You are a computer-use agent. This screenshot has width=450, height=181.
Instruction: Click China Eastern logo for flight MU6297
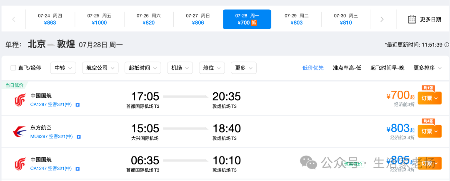click(20, 132)
